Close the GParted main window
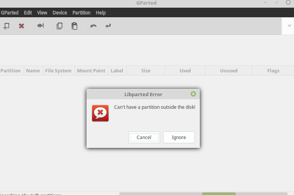 [288, 2]
